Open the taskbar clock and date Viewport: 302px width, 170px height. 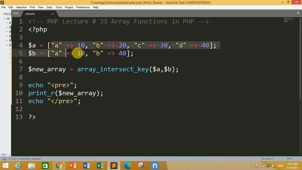pyautogui.click(x=292, y=166)
